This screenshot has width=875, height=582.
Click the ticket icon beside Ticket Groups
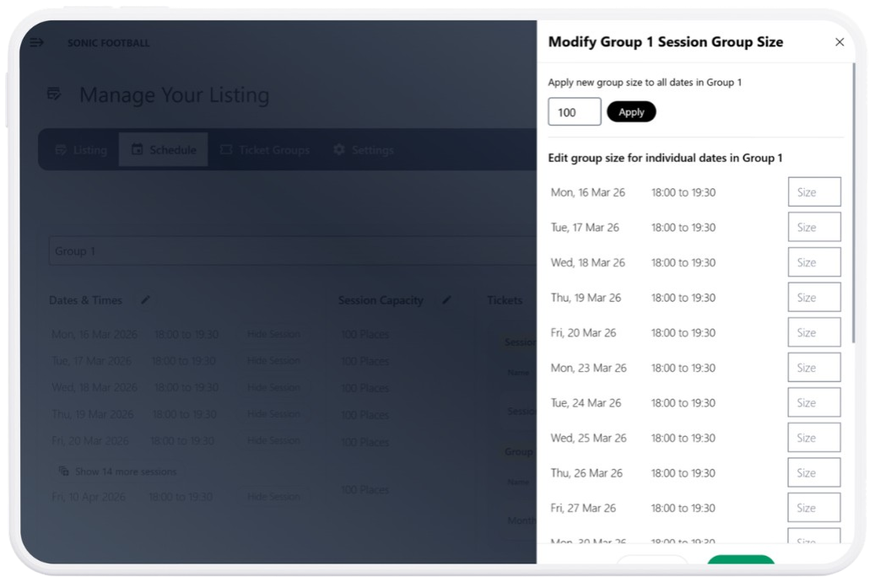226,149
